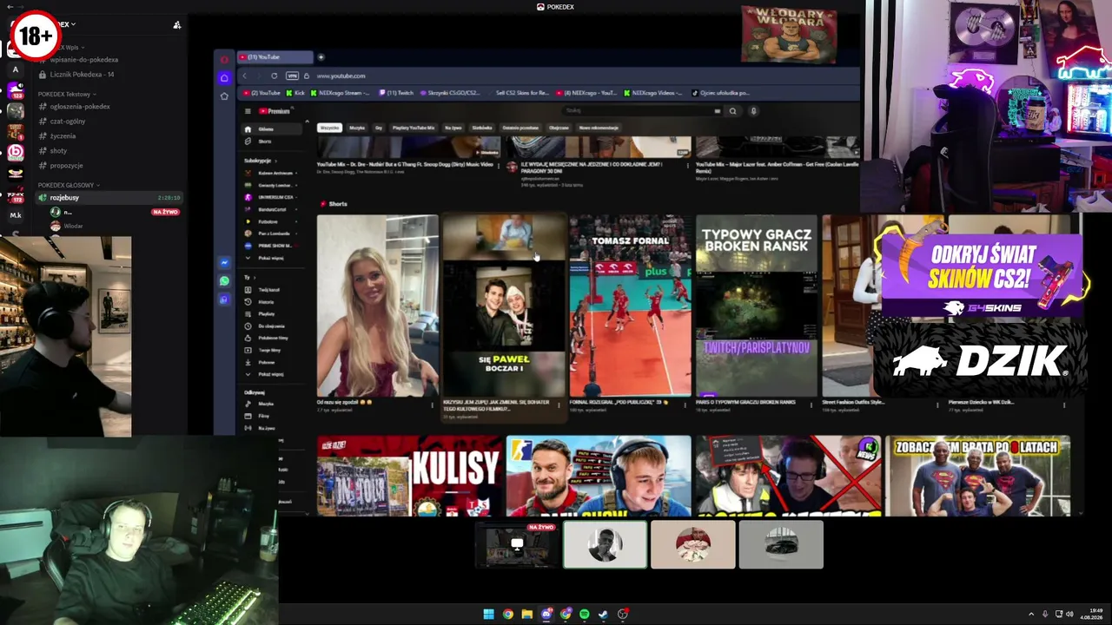Select the Ostatnio przesłane chip
The height and width of the screenshot is (625, 1112).
click(520, 128)
